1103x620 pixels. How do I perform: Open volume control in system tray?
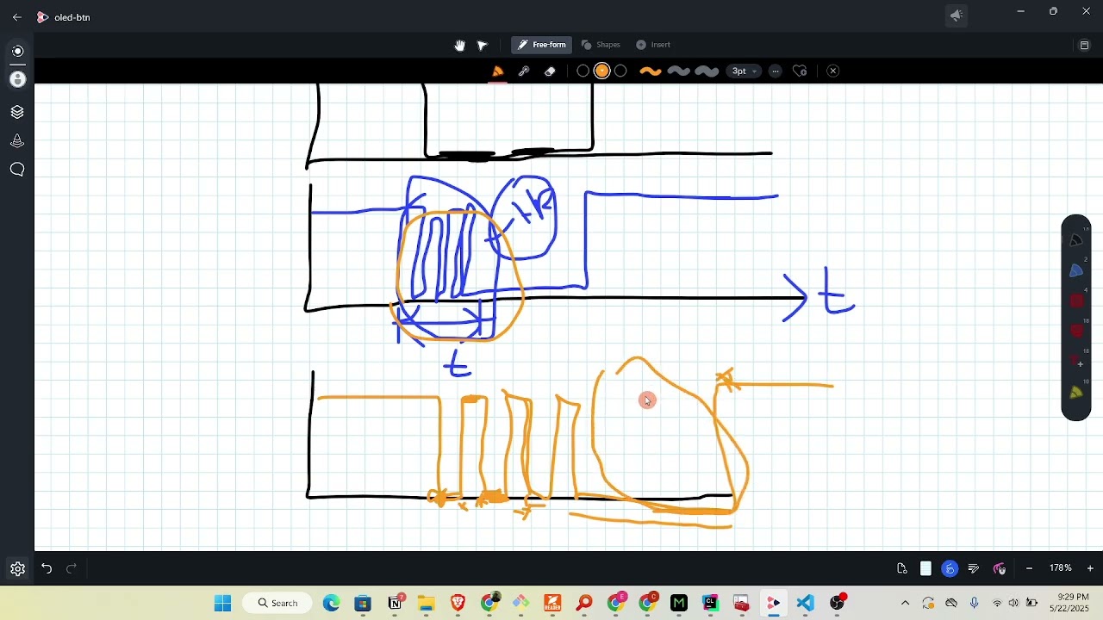coord(1013,603)
